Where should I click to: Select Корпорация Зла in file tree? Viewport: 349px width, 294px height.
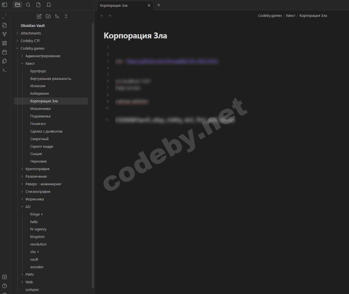point(51,101)
